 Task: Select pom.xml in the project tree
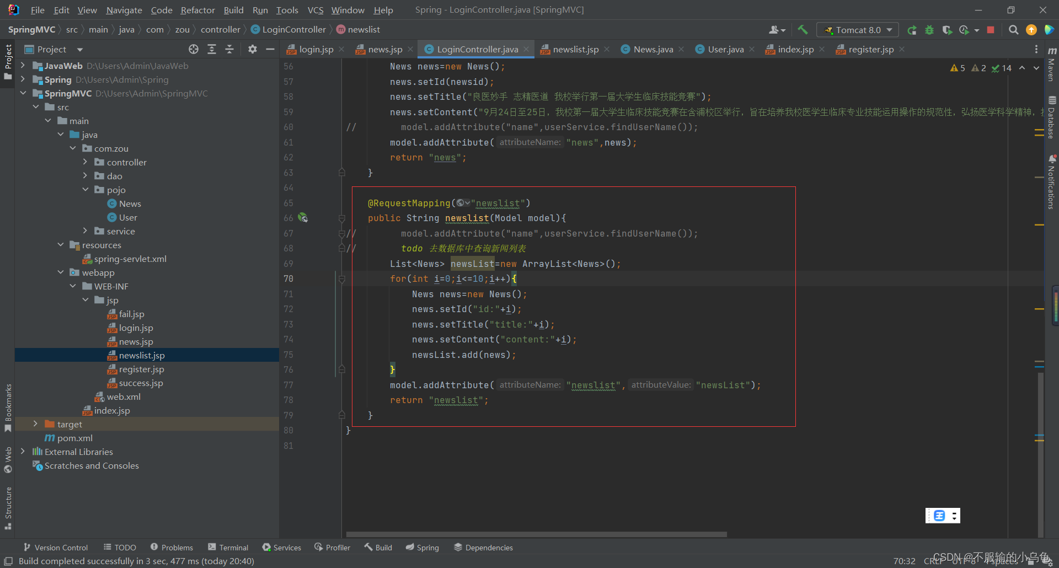(x=74, y=438)
